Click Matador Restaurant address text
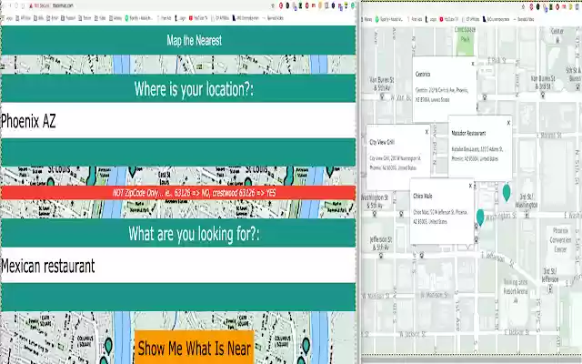This screenshot has height=364, width=582. click(x=477, y=154)
